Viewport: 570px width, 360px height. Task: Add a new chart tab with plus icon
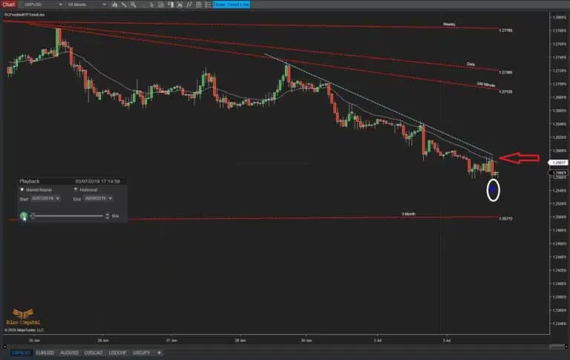(x=159, y=353)
